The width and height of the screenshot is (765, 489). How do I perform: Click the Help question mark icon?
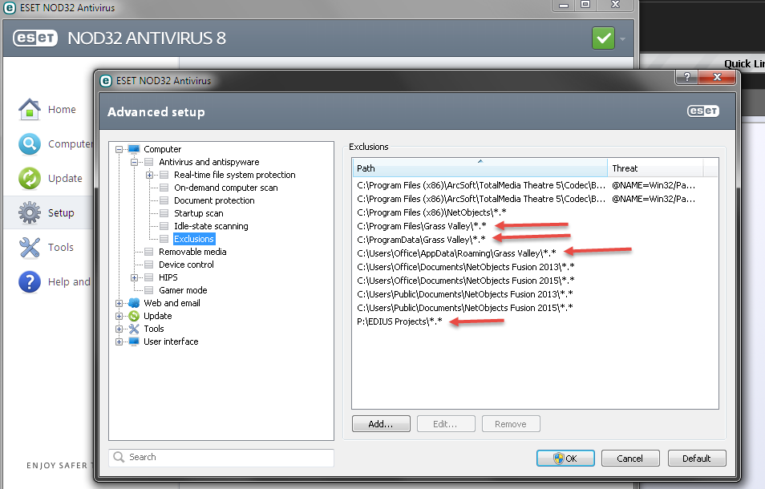(x=30, y=282)
